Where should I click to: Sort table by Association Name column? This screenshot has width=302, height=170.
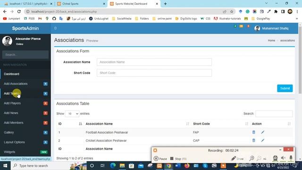137,124
